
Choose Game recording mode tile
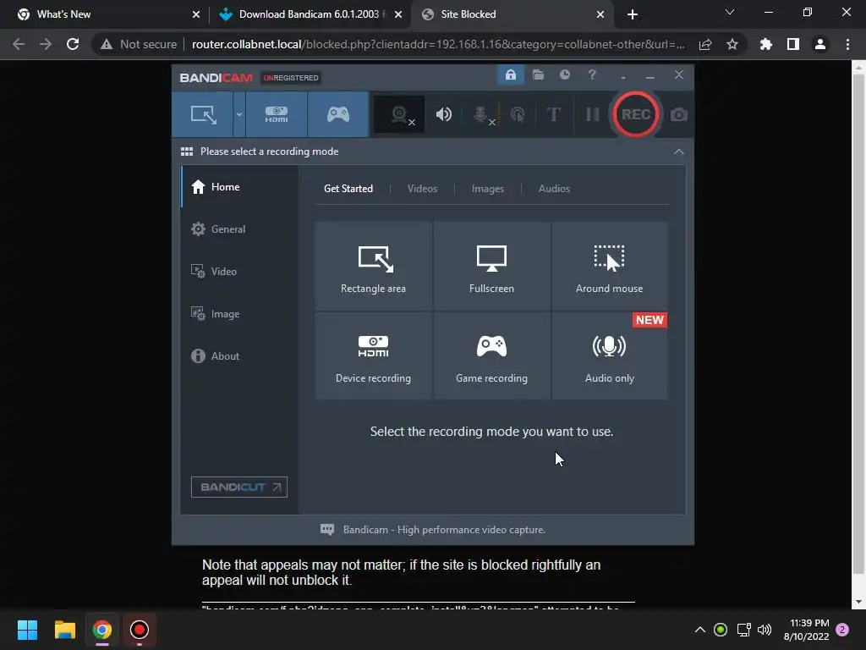491,356
